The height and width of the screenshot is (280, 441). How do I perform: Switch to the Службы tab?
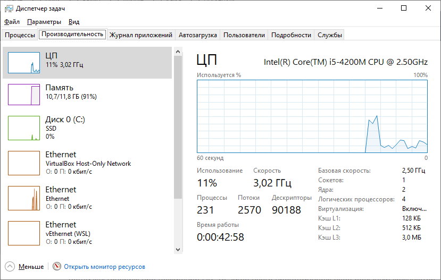point(330,35)
